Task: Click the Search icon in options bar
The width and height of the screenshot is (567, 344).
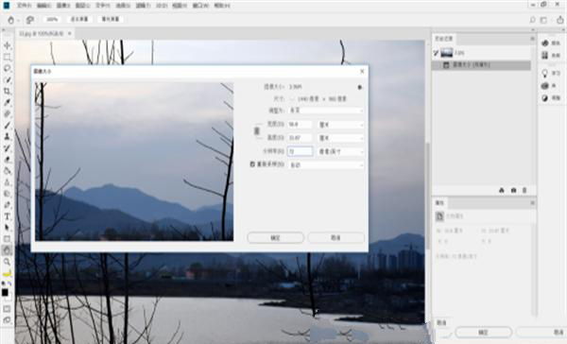Action: pos(532,20)
